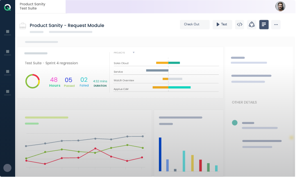This screenshot has height=177, width=297.
Task: Click the OTHER DETAILS heading
Action: click(244, 102)
